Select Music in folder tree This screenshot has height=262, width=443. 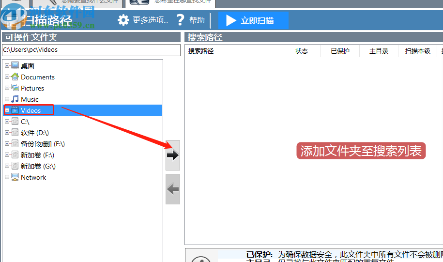click(x=30, y=99)
